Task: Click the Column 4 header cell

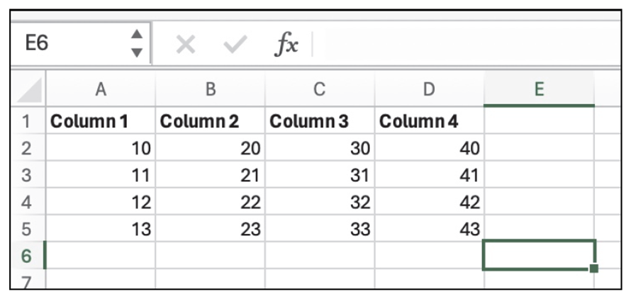Action: [428, 121]
